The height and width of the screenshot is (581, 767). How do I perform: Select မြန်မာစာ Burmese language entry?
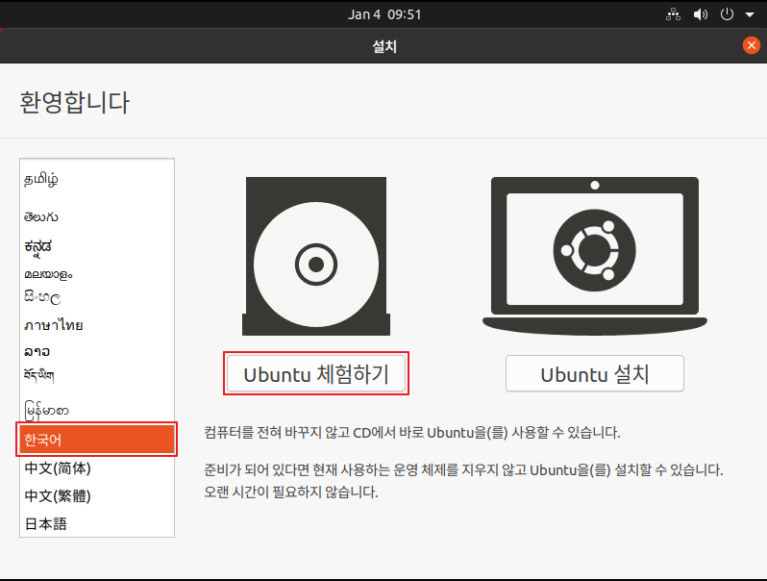97,410
